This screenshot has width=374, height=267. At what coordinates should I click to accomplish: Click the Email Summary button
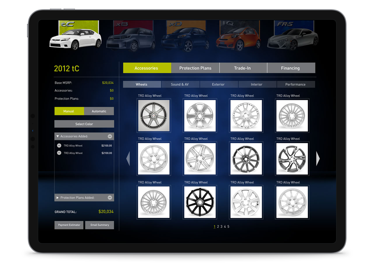coord(100,225)
